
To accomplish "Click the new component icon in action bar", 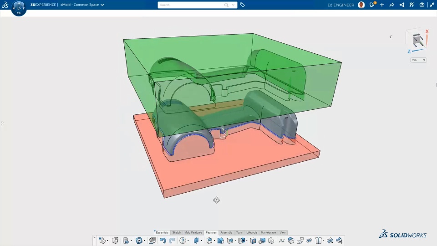I will coord(102,241).
